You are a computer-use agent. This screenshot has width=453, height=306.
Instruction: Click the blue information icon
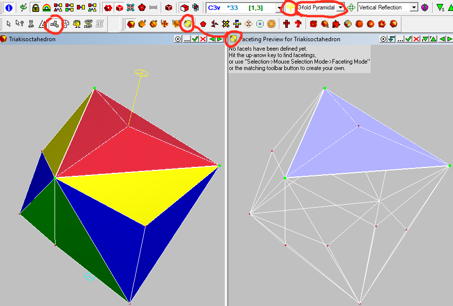click(9, 7)
